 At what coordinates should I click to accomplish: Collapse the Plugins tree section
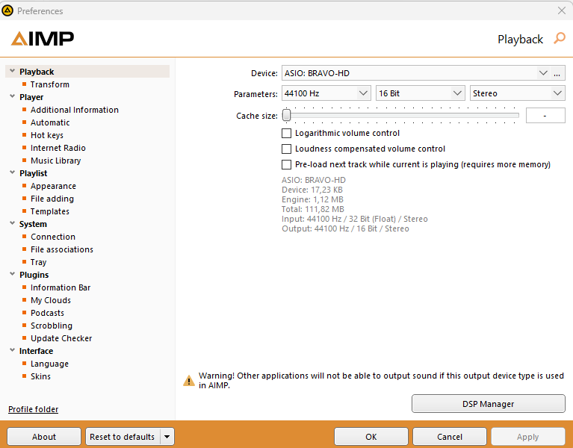tap(13, 274)
